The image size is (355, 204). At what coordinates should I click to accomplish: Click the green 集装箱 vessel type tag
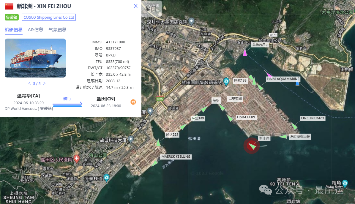coord(12,17)
